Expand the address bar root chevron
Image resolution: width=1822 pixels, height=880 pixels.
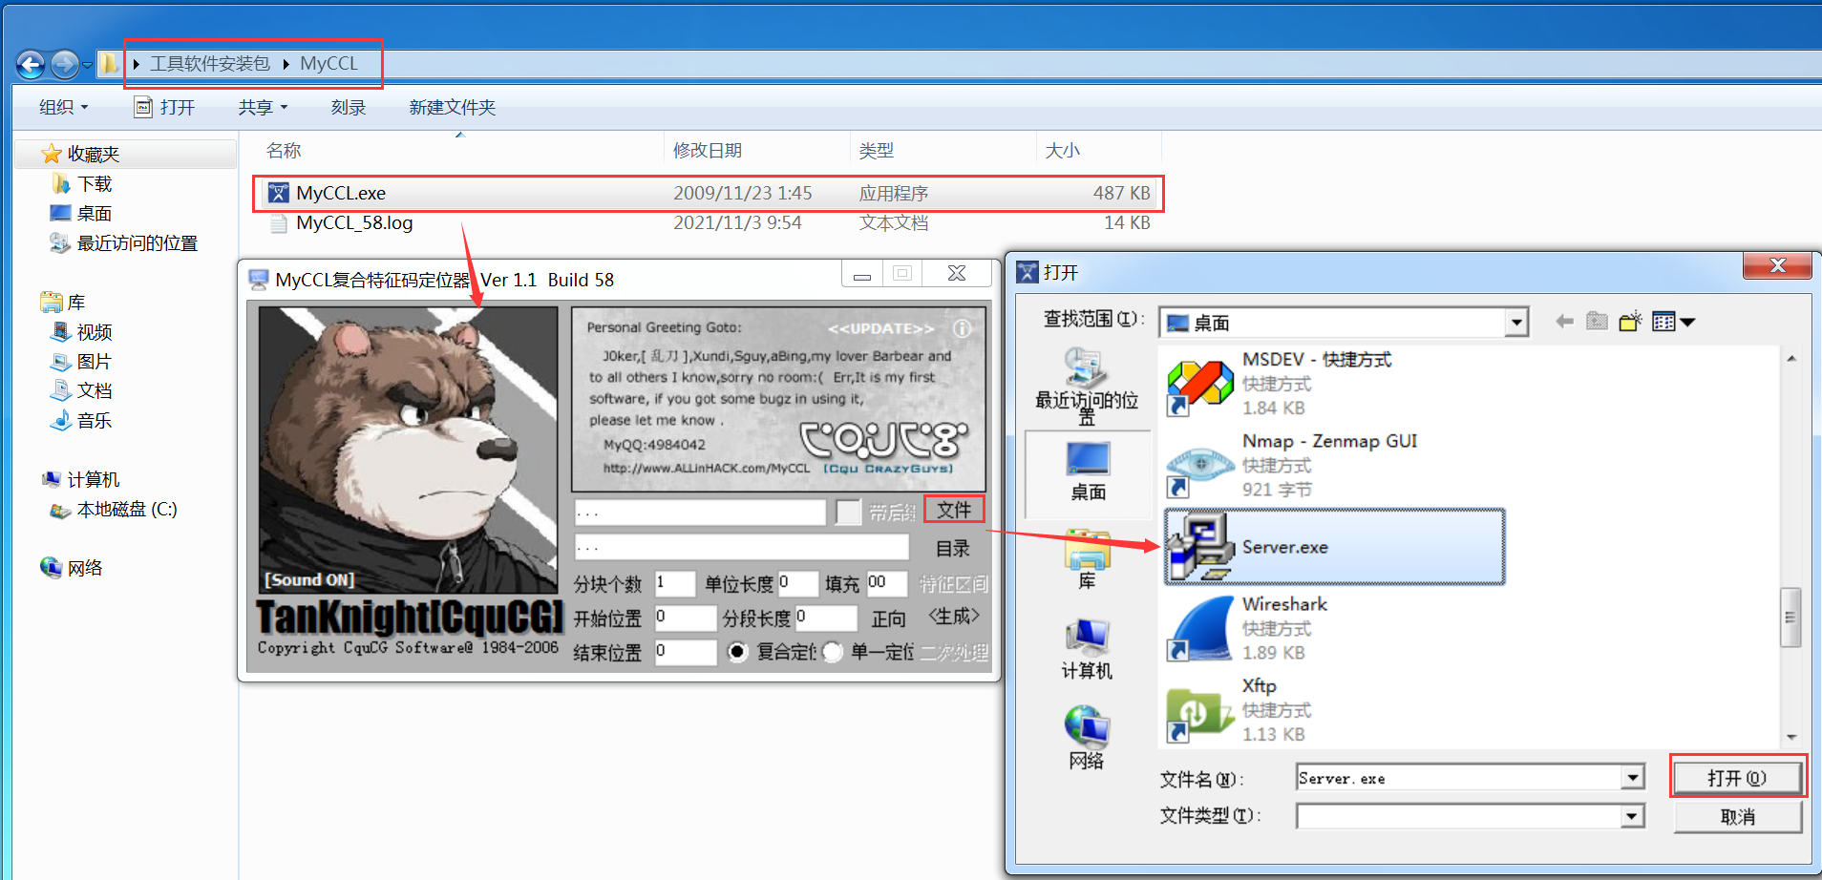pos(137,64)
